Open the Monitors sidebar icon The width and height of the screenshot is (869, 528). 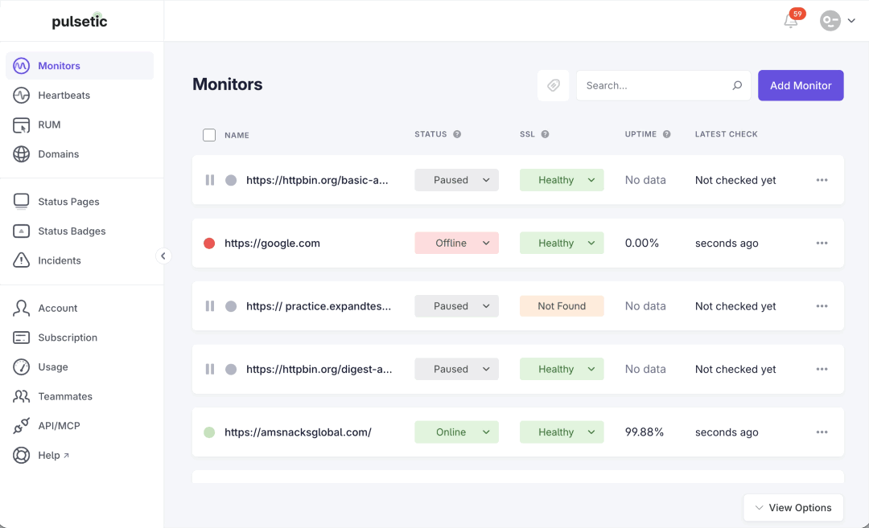point(21,66)
